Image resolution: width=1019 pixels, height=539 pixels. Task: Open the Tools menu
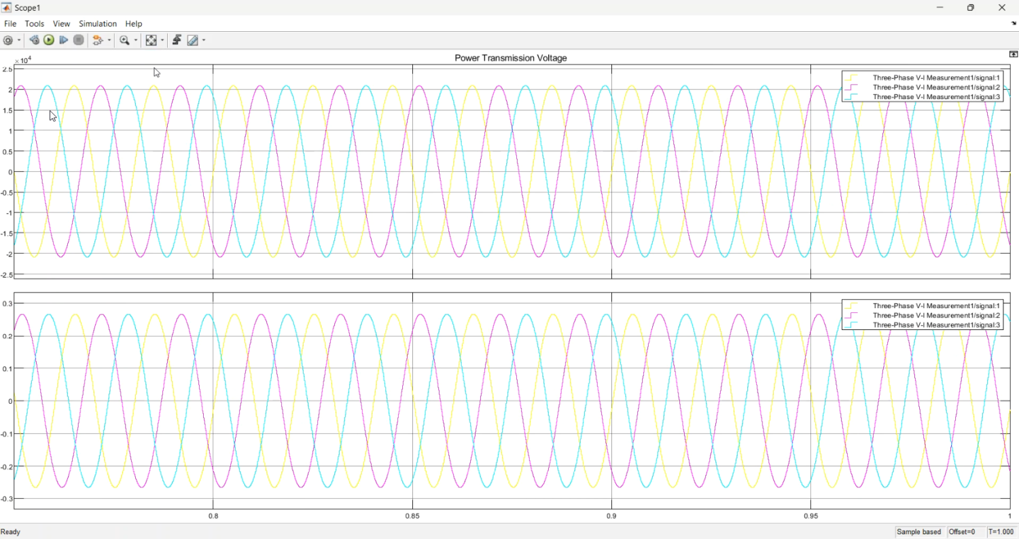click(35, 24)
